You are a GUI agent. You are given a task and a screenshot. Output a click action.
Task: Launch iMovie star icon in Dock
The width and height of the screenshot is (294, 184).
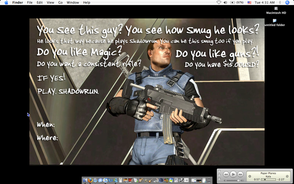tap(146, 180)
